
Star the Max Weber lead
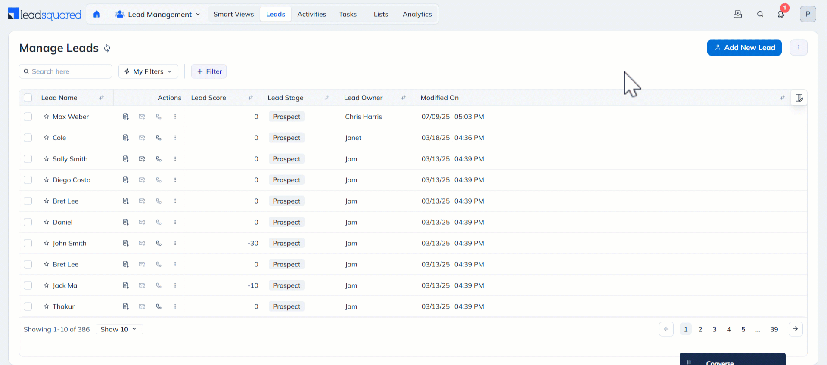46,117
